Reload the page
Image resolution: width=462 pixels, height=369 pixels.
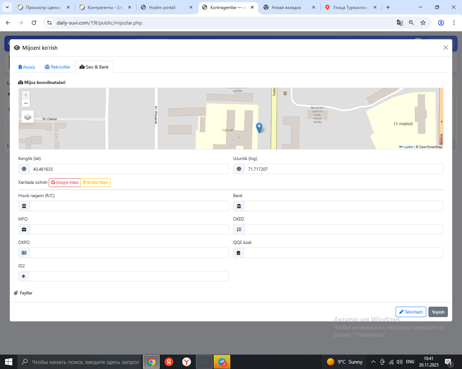[34, 23]
